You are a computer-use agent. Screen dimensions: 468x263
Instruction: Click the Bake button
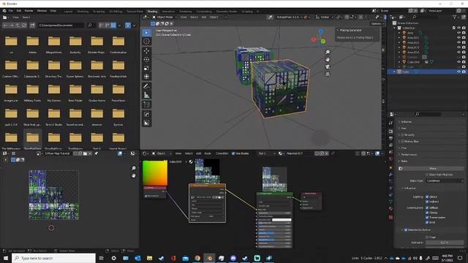[x=433, y=169]
